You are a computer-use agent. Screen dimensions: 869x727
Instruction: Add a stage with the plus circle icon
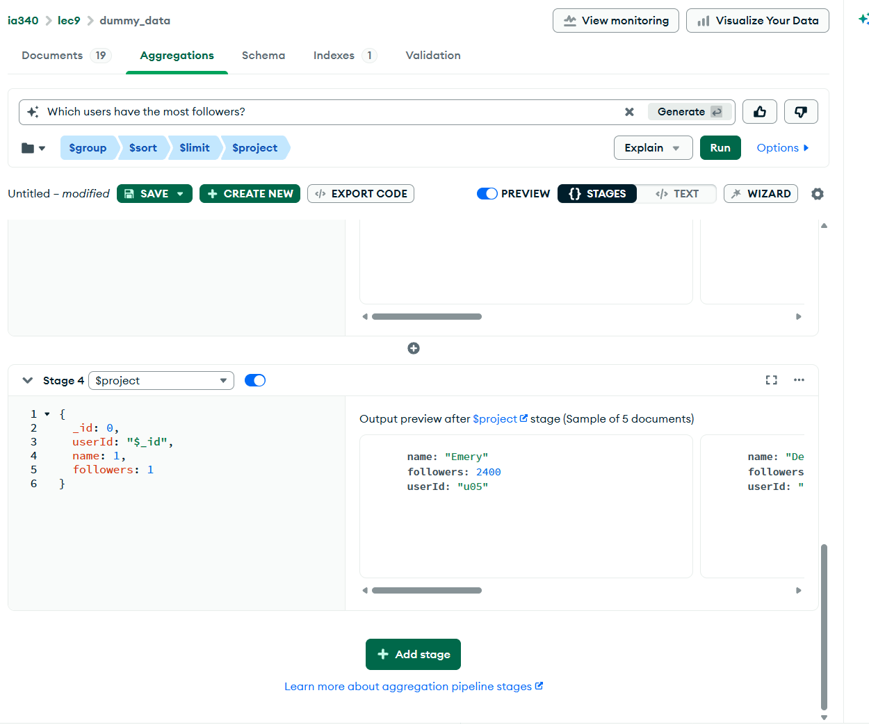point(414,348)
